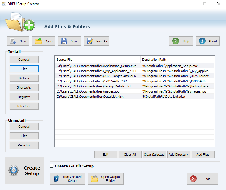Click destination %InstallPath%\Data List.xlsx cell

(x=177, y=97)
